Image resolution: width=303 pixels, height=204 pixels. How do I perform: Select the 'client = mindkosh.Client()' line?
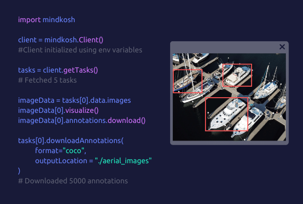click(x=61, y=40)
